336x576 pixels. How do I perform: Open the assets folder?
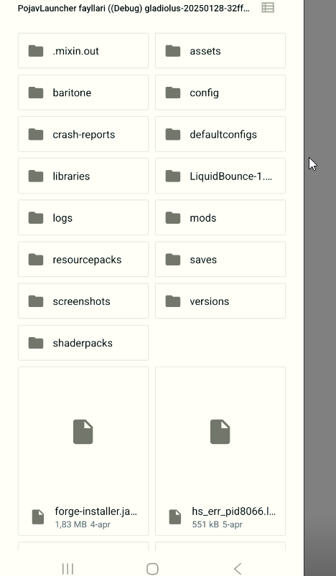220,51
